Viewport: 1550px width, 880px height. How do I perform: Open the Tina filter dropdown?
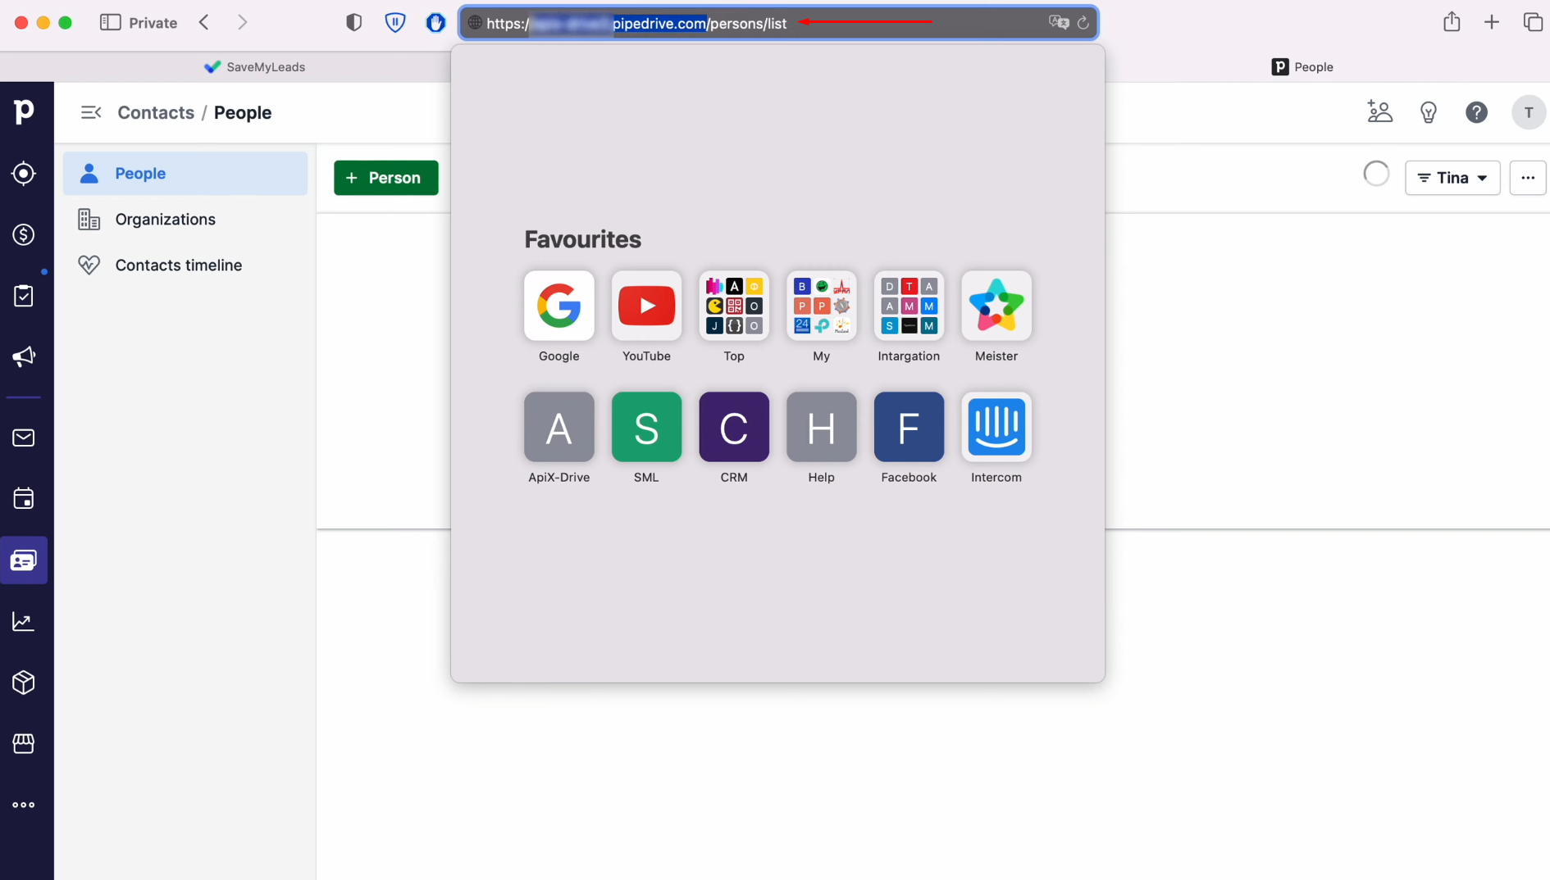(1452, 178)
